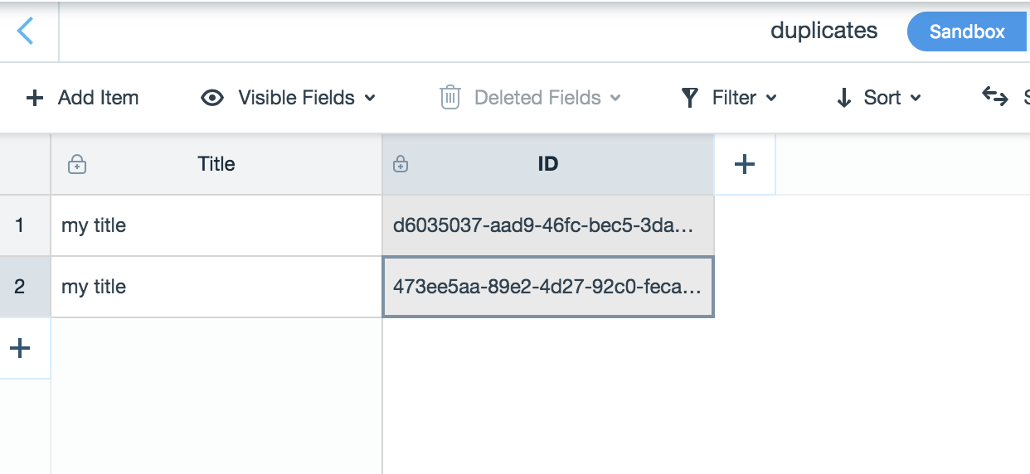Expand the Deleted Fields dropdown chevron
Screen dimensions: 1030x474
click(x=615, y=98)
